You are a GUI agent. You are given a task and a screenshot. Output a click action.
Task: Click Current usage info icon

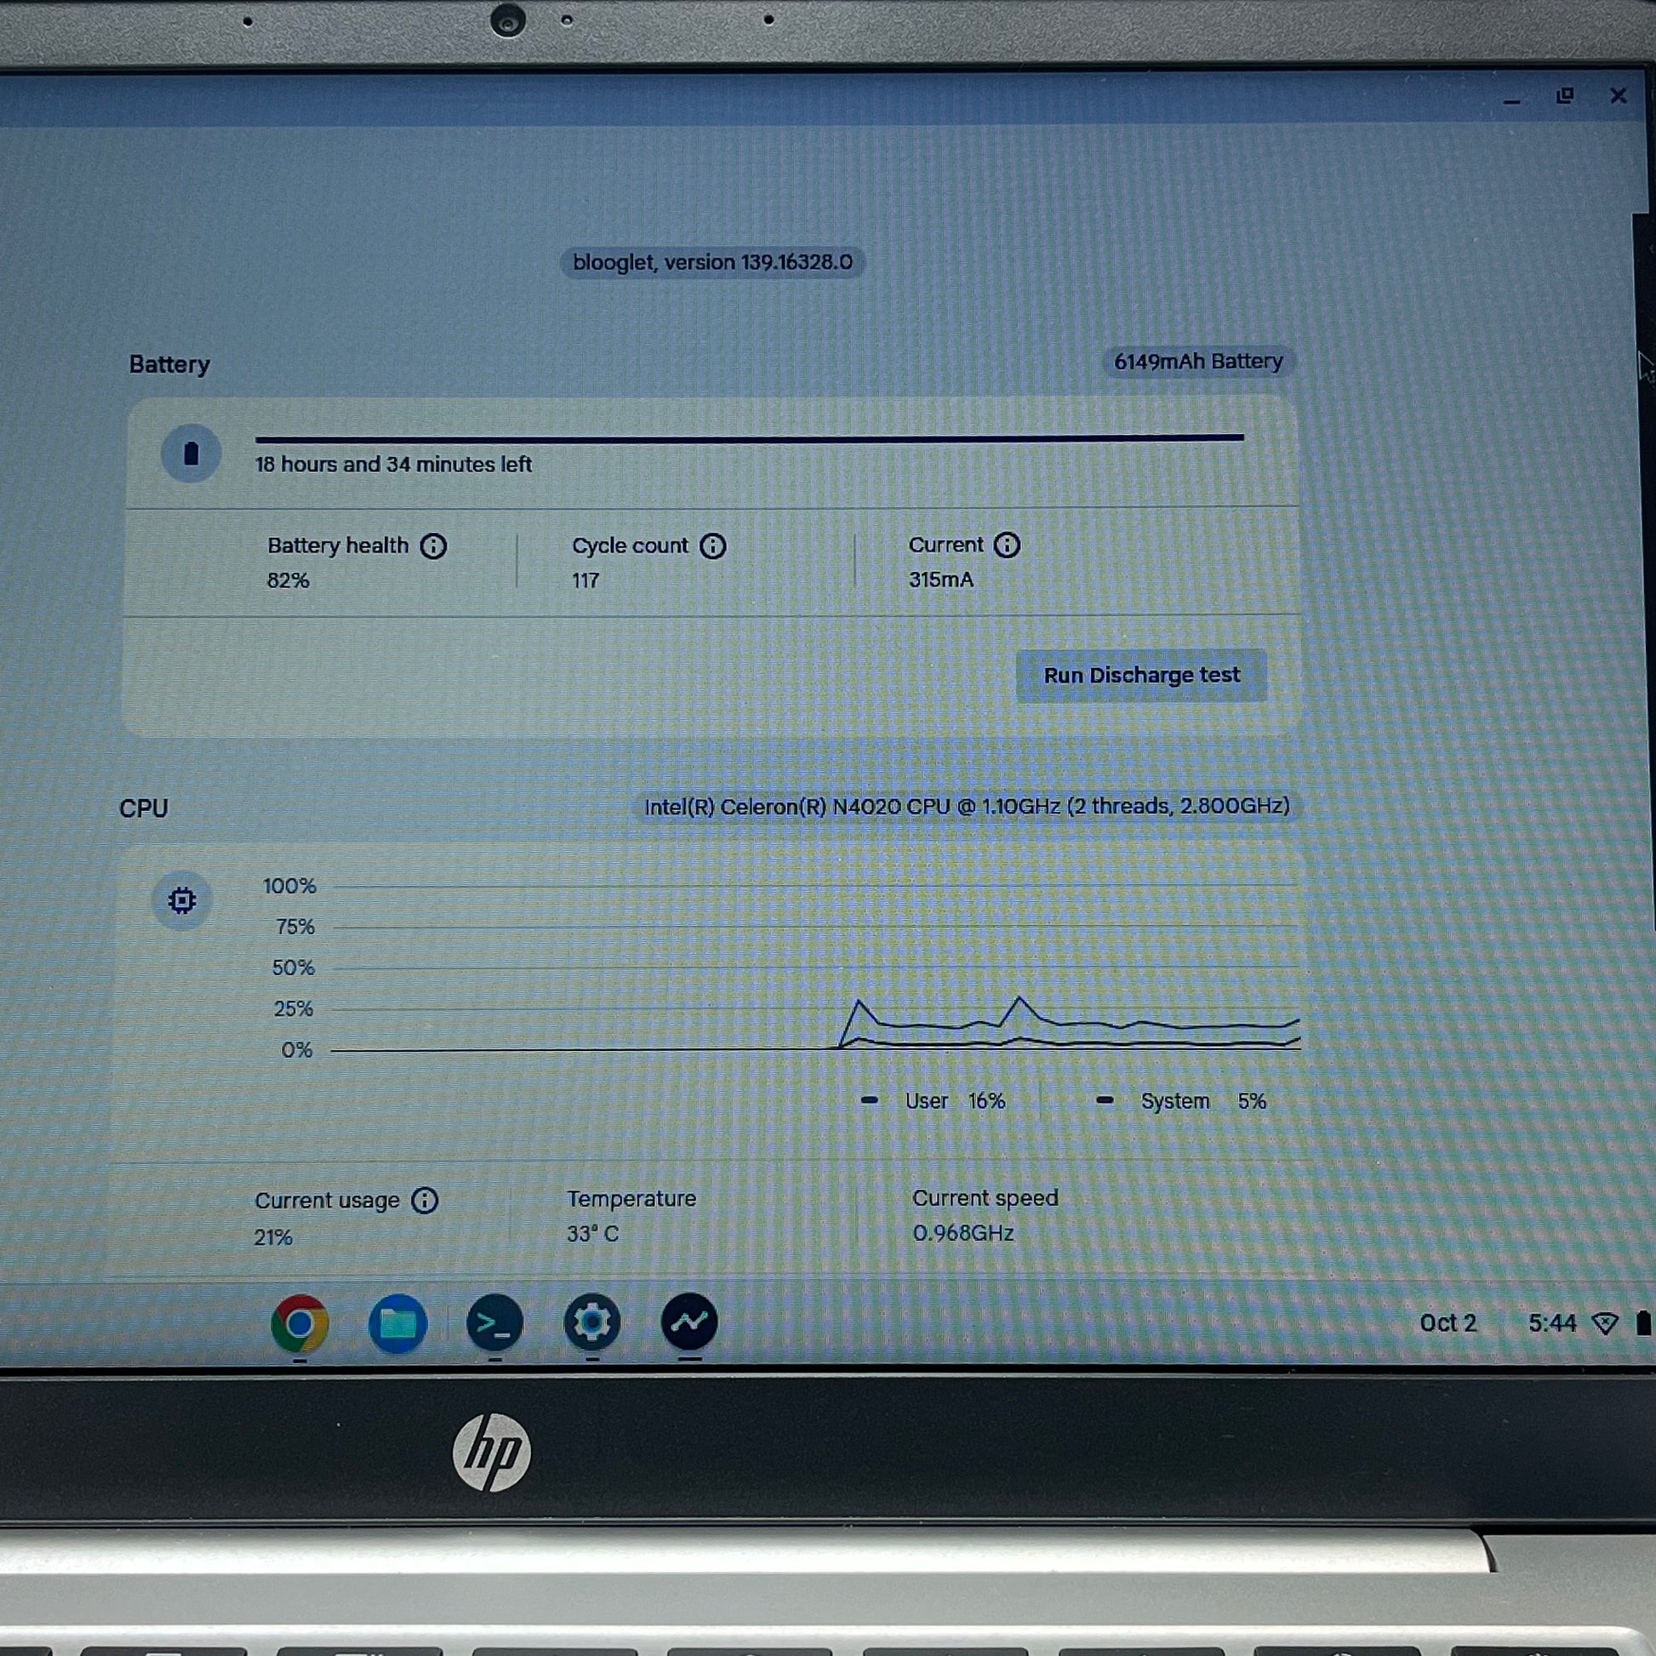(x=425, y=1200)
